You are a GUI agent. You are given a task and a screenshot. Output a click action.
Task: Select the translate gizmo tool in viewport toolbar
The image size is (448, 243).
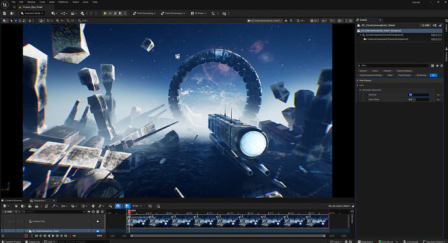click(x=16, y=21)
